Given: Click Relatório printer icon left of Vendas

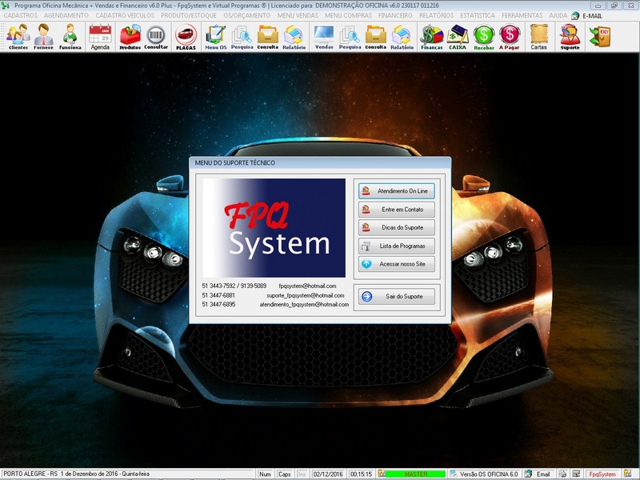Looking at the screenshot, I should 294,37.
